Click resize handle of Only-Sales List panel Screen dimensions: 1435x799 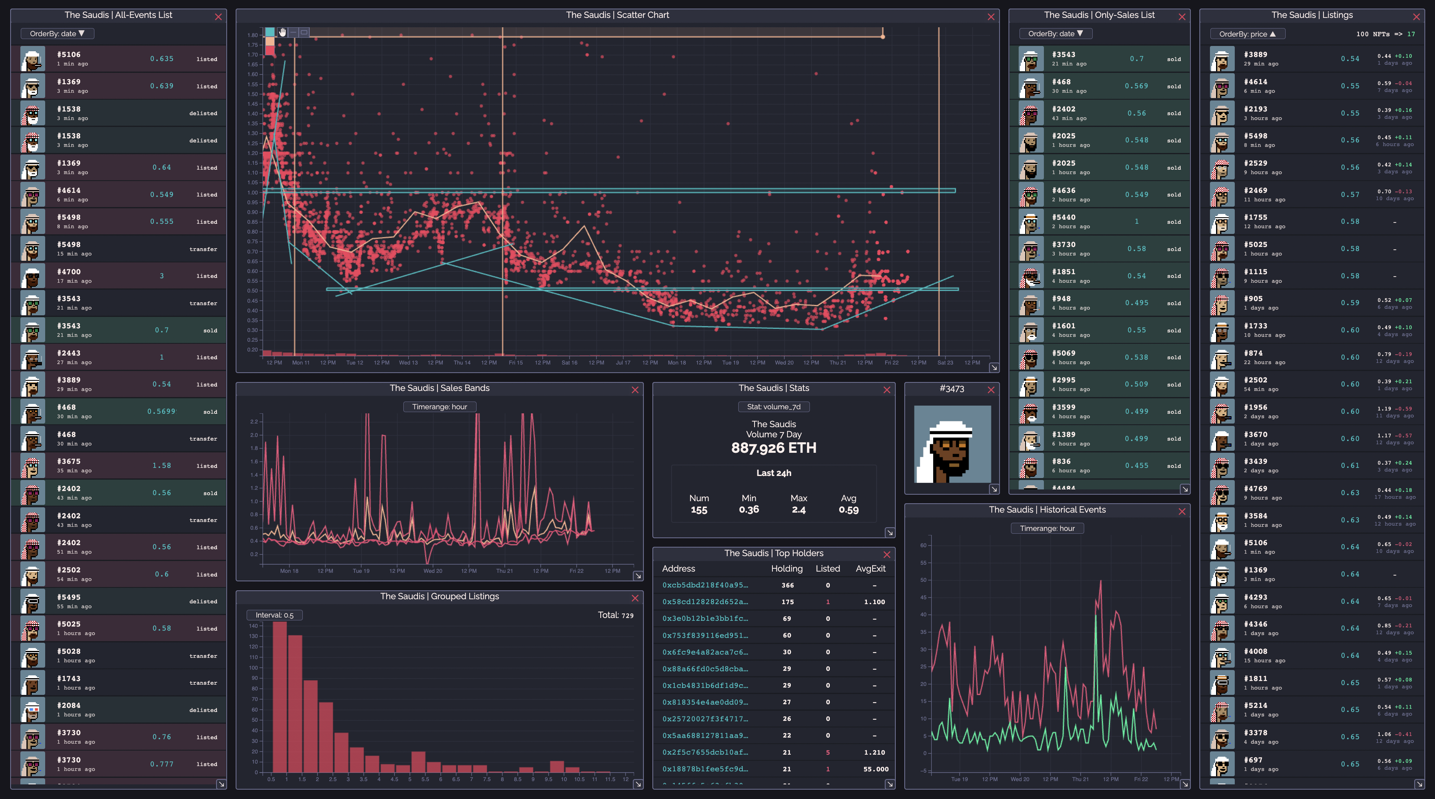pos(1185,489)
